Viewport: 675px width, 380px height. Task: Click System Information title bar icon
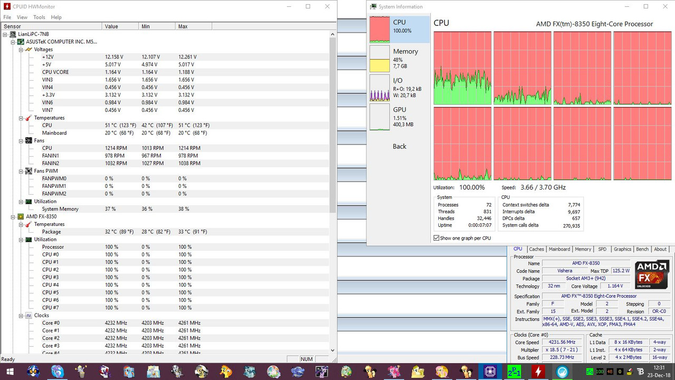click(x=373, y=6)
